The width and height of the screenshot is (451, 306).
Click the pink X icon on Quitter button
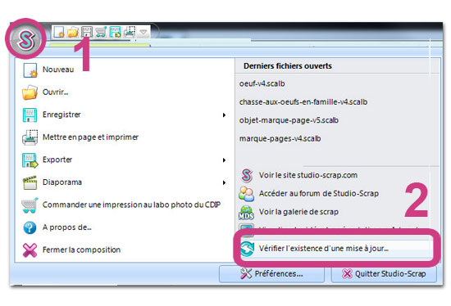(x=347, y=274)
